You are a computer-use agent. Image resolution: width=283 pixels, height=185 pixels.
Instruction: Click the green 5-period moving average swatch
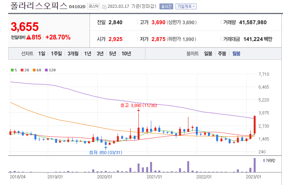coord(12,70)
